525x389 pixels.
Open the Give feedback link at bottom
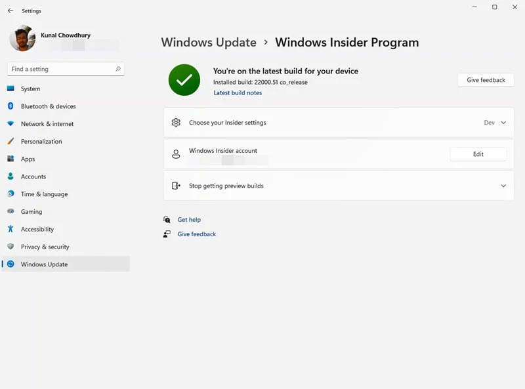tap(196, 234)
